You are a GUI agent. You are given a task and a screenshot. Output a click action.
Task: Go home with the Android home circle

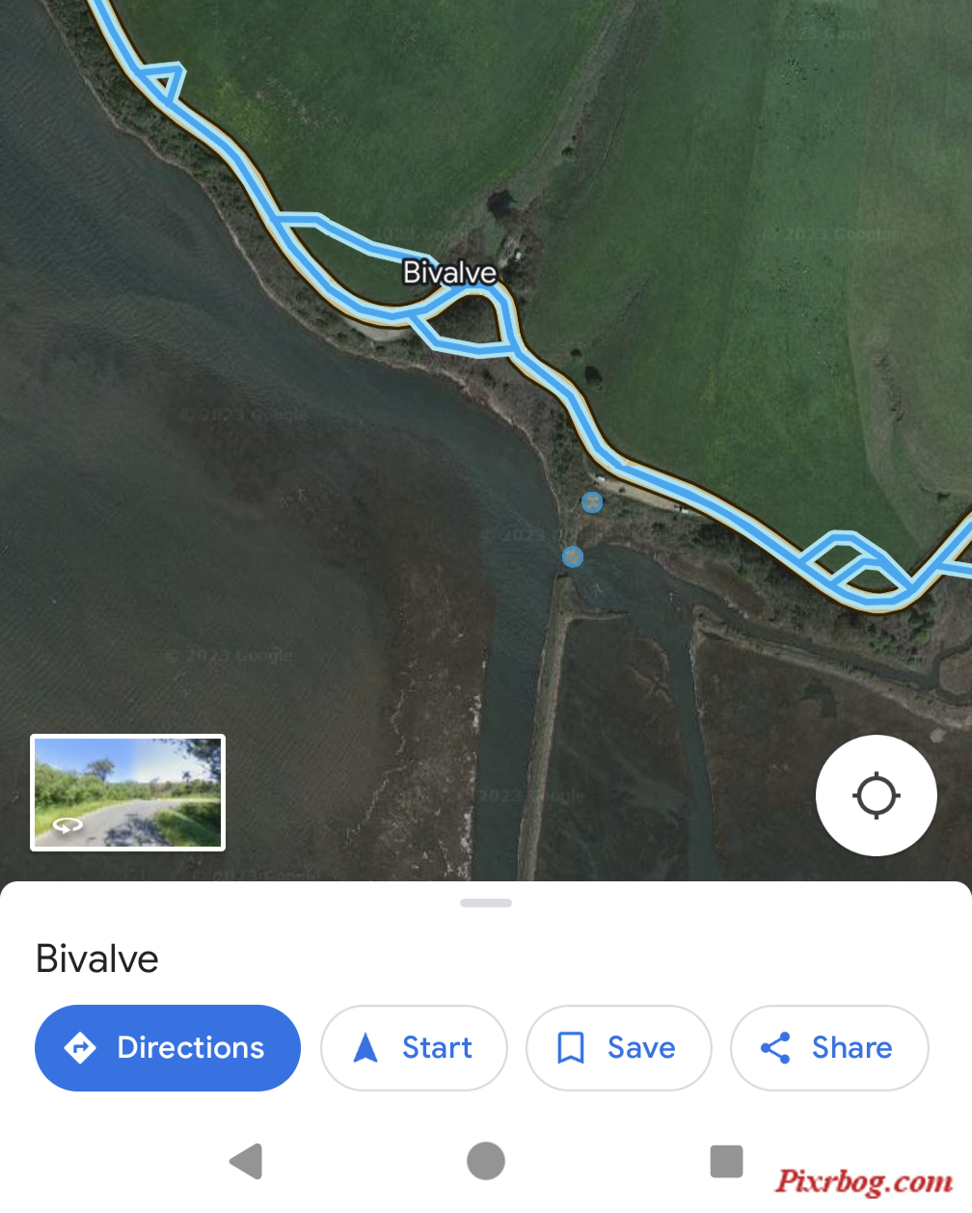486,1161
